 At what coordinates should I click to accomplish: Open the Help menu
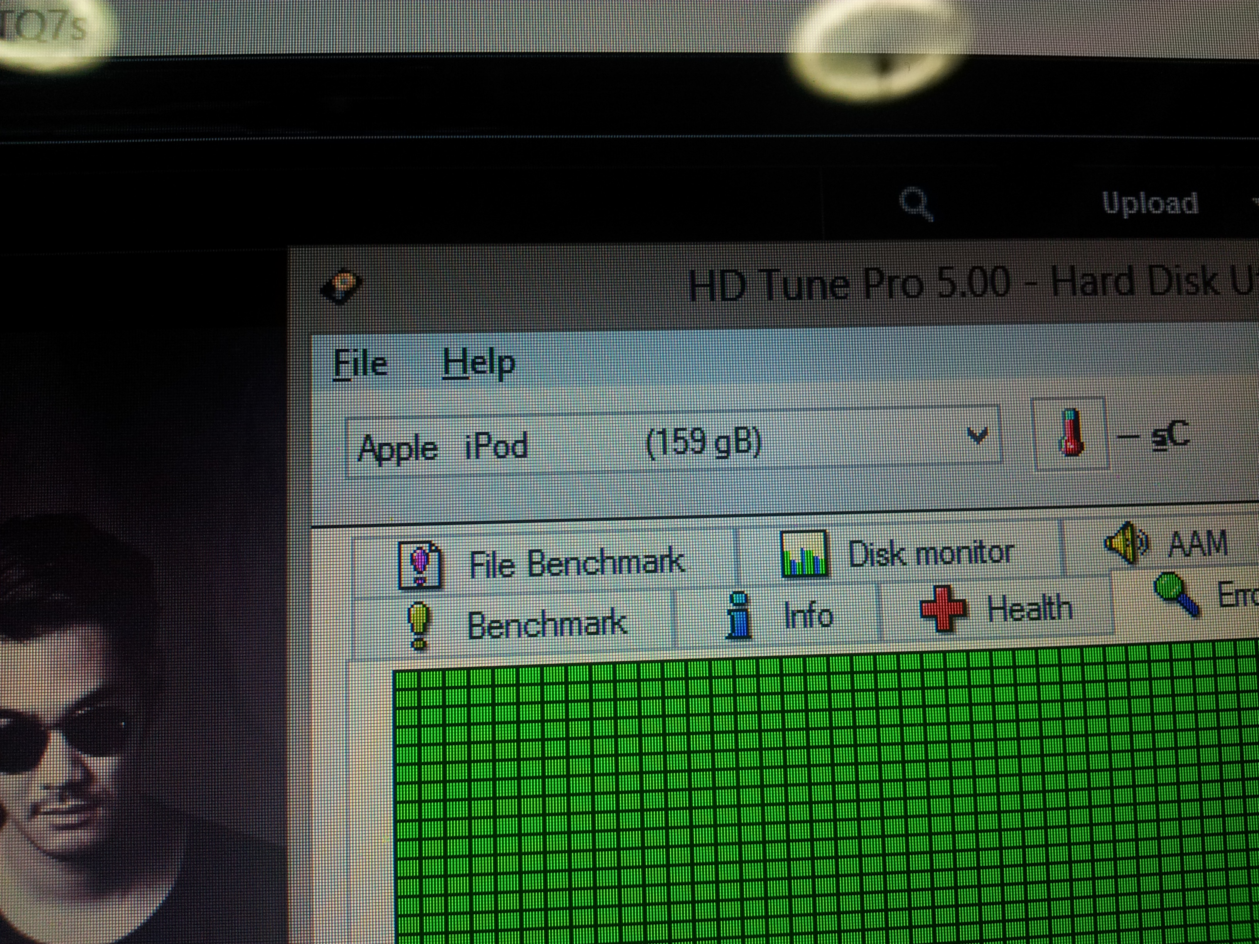(478, 363)
